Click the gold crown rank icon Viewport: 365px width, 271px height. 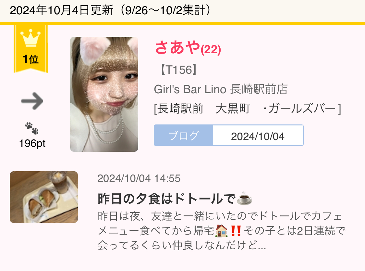coord(30,38)
